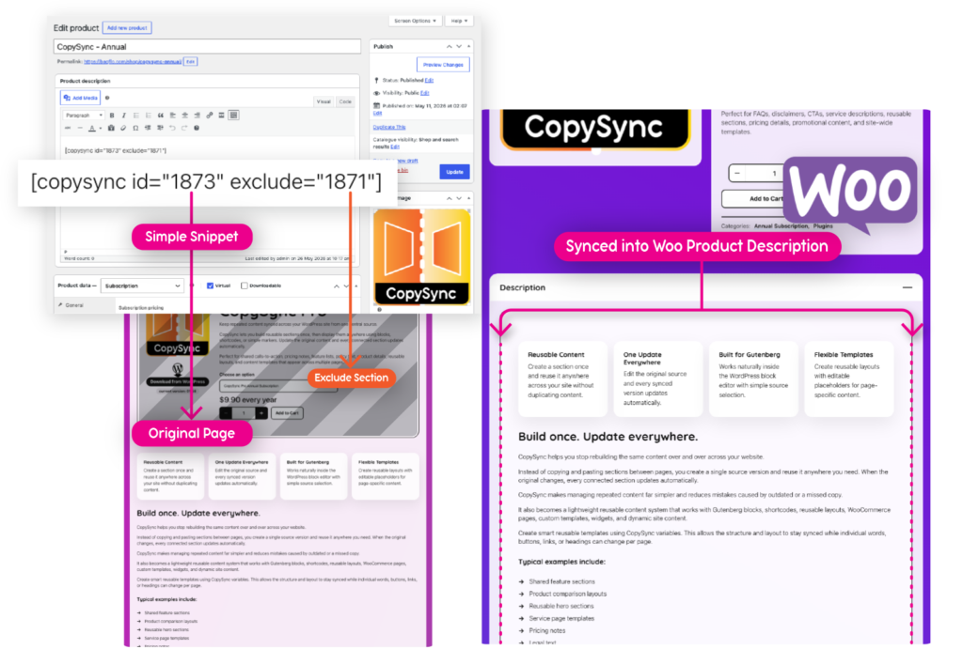Click the Add new product button
The height and width of the screenshot is (665, 963).
pos(127,27)
